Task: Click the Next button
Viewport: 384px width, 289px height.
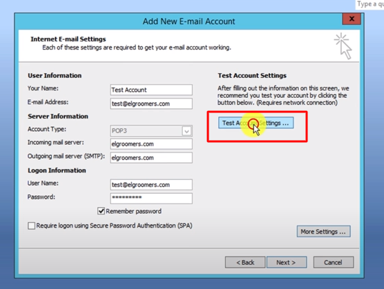Action: coord(287,262)
